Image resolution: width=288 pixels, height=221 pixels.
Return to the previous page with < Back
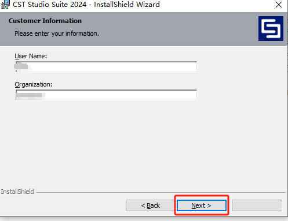coord(150,205)
